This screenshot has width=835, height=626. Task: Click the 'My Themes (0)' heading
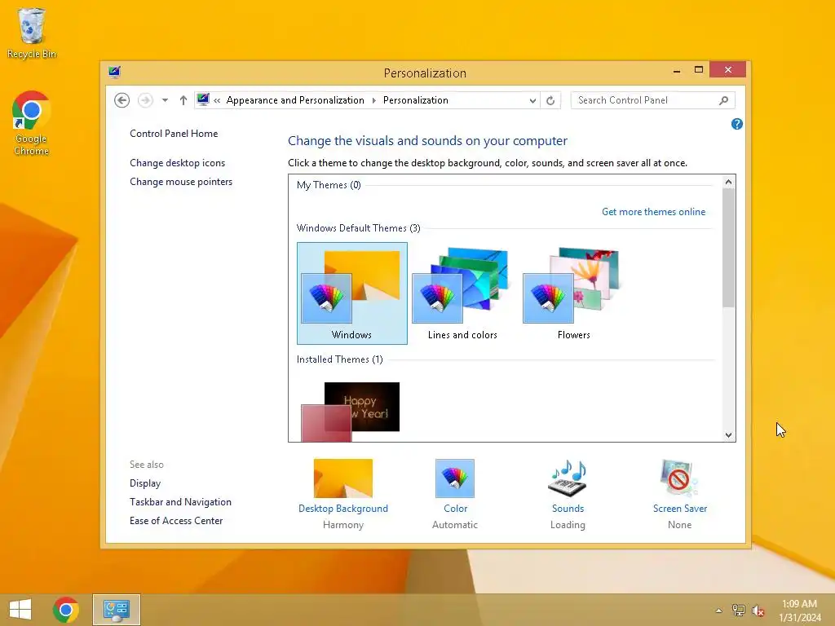(x=329, y=185)
